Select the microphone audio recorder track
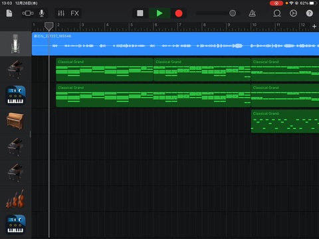The width and height of the screenshot is (319, 239). pos(15,44)
